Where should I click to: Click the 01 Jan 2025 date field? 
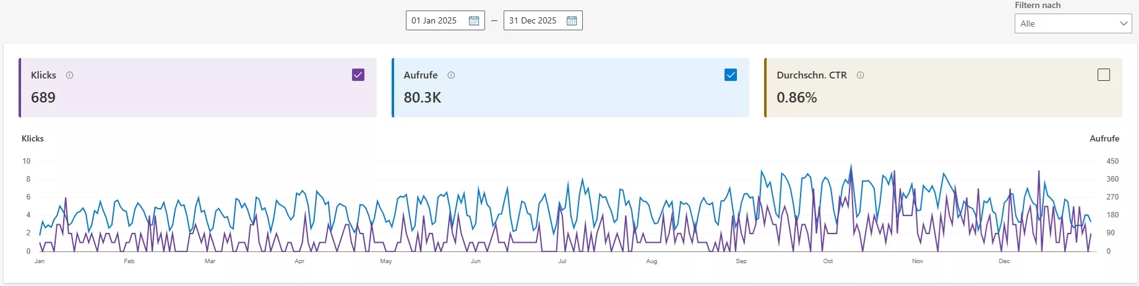pos(434,21)
